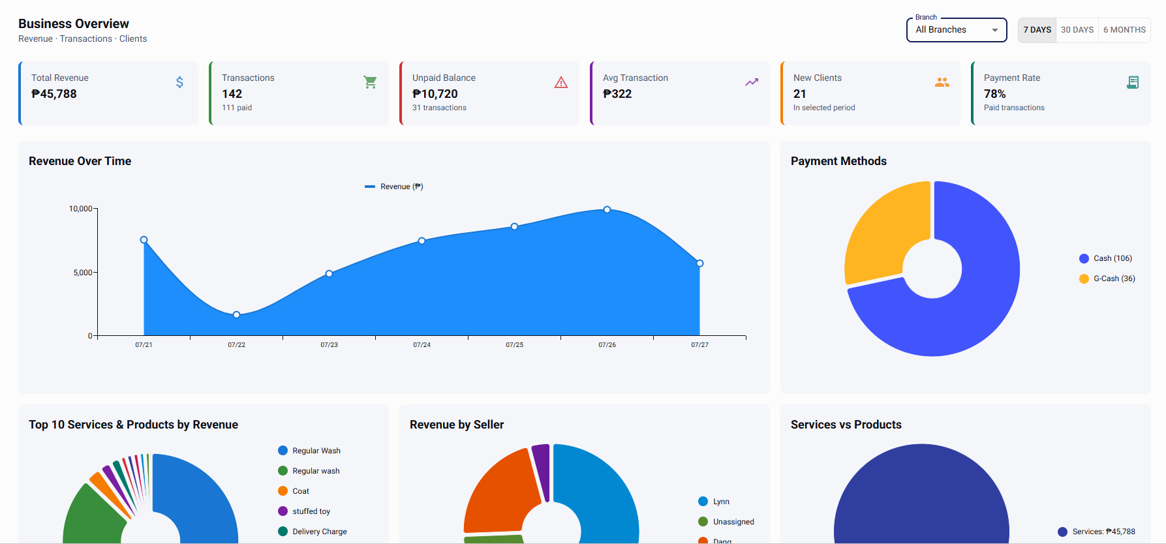Toggle the Lynn seller legend entry
1166x544 pixels.
[x=714, y=502]
